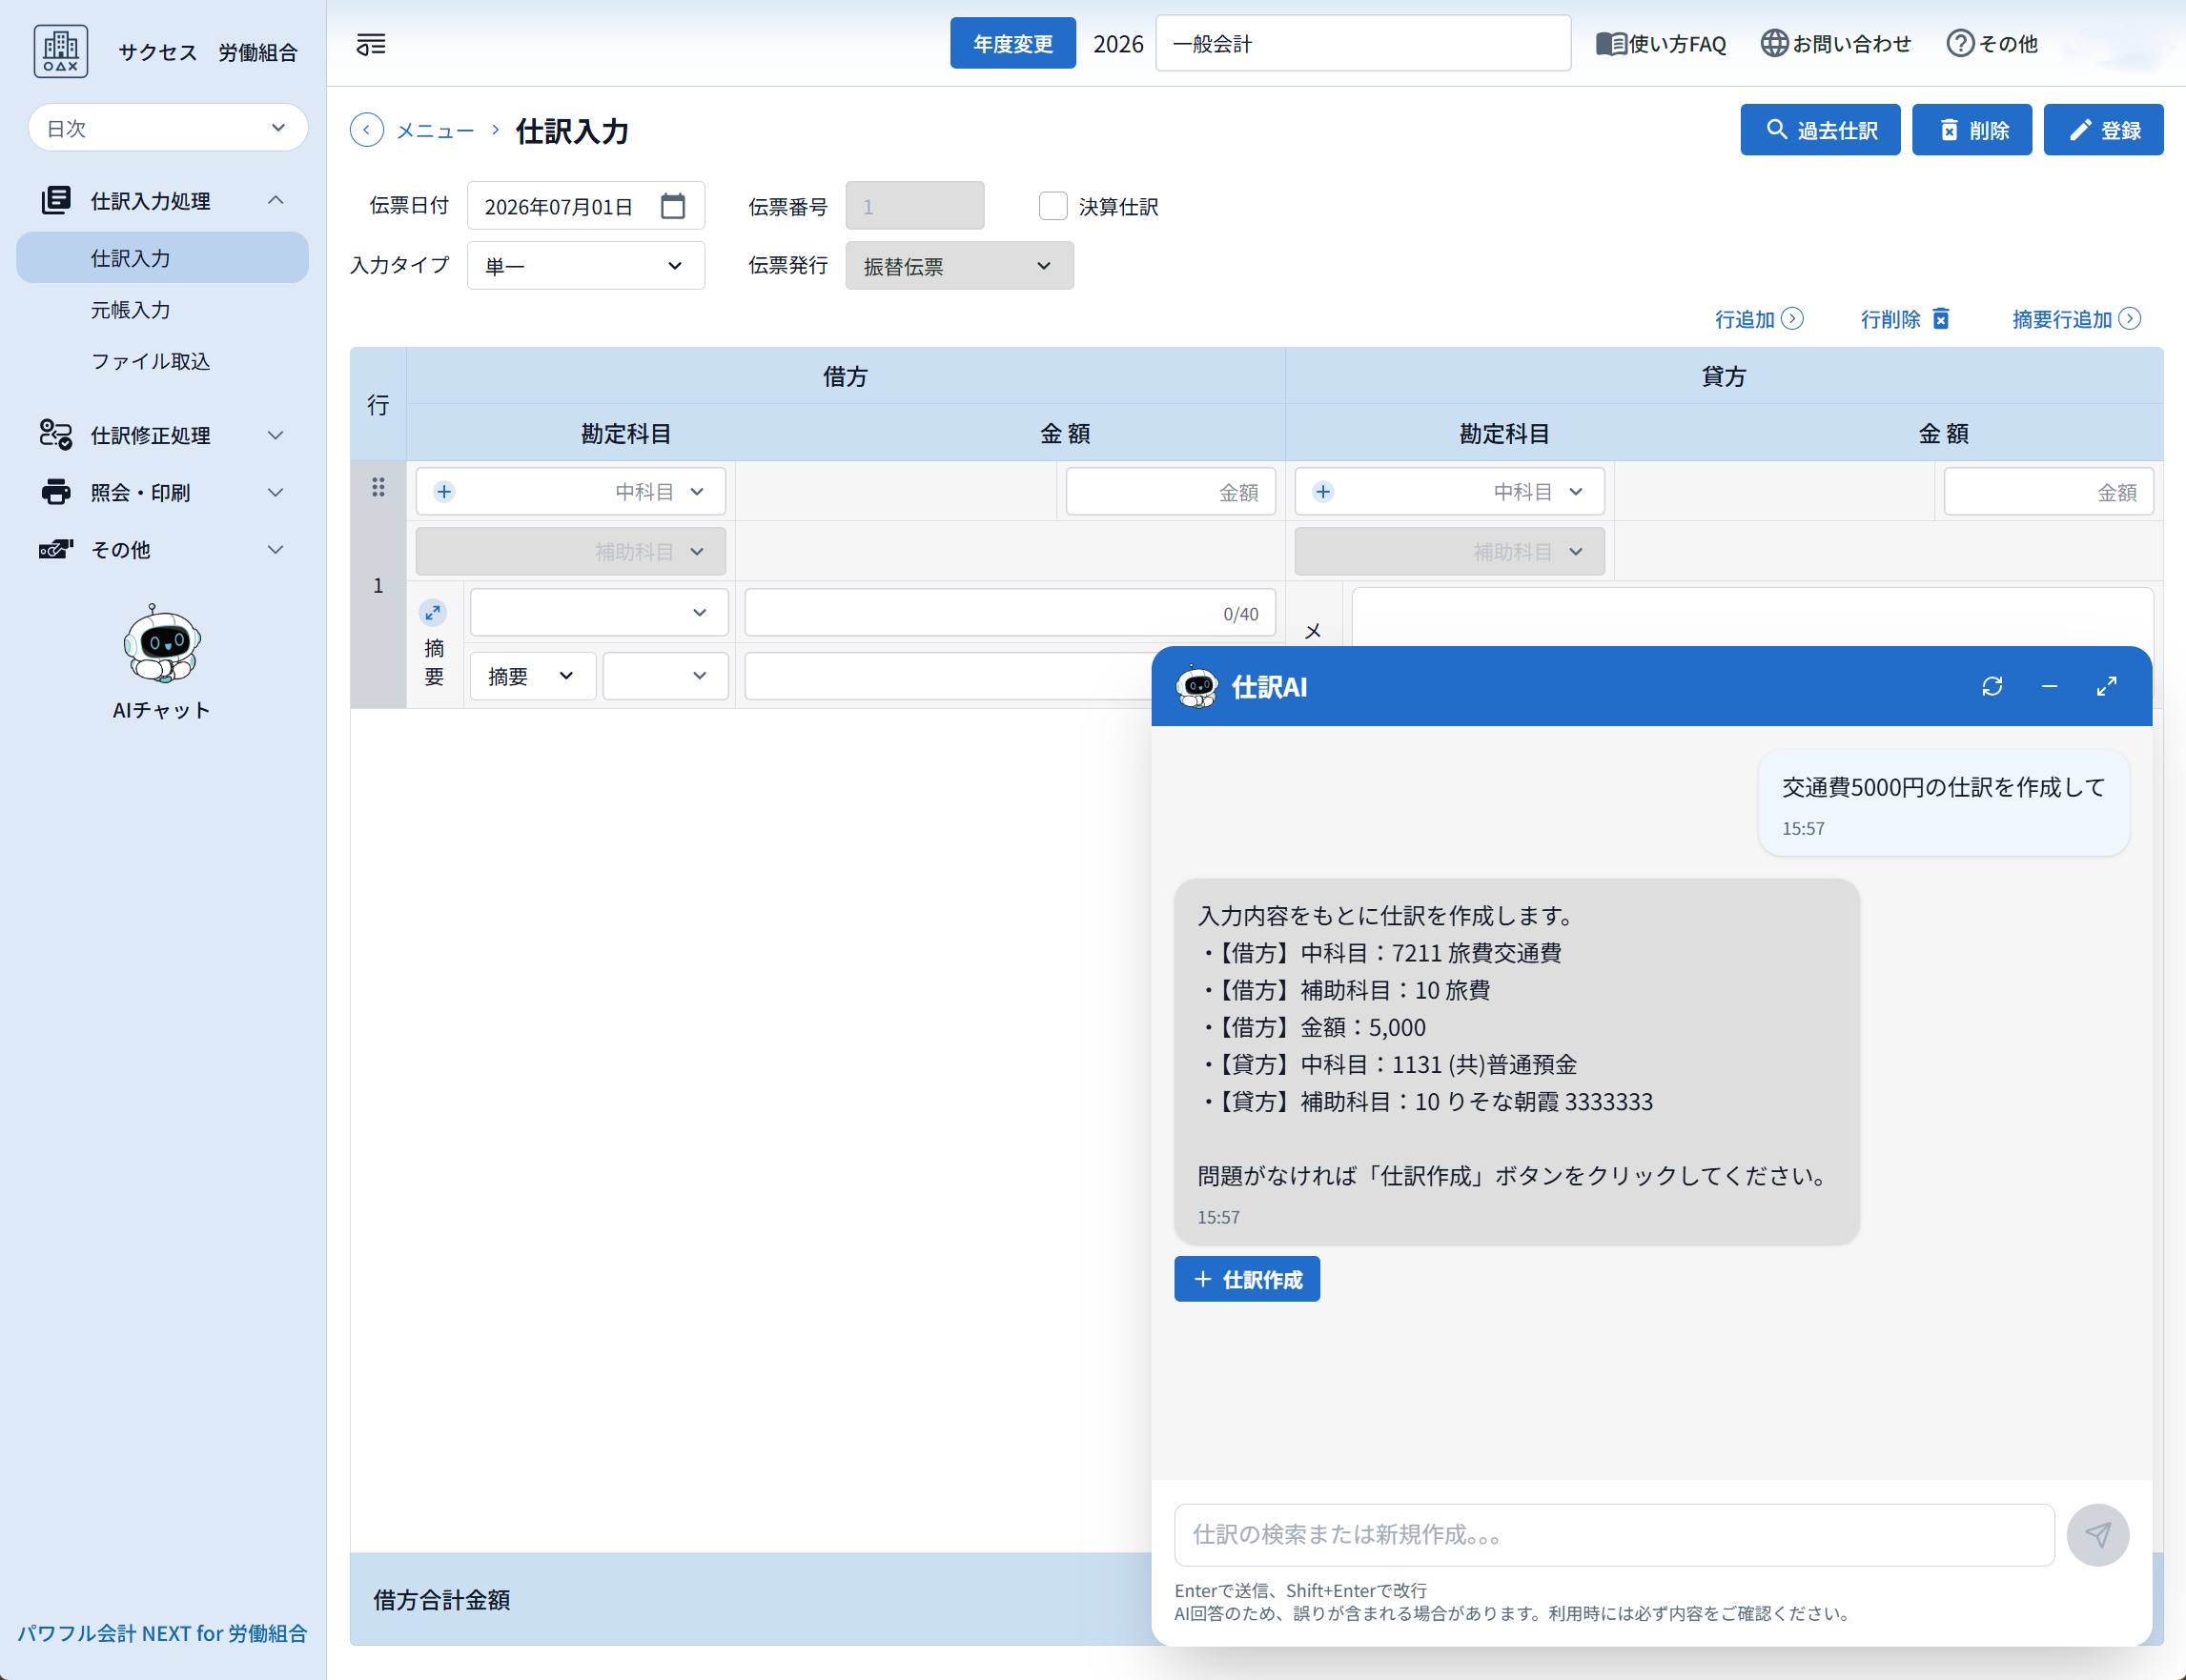The image size is (2186, 1680).
Task: Click the 登録 button
Action: pos(2101,129)
